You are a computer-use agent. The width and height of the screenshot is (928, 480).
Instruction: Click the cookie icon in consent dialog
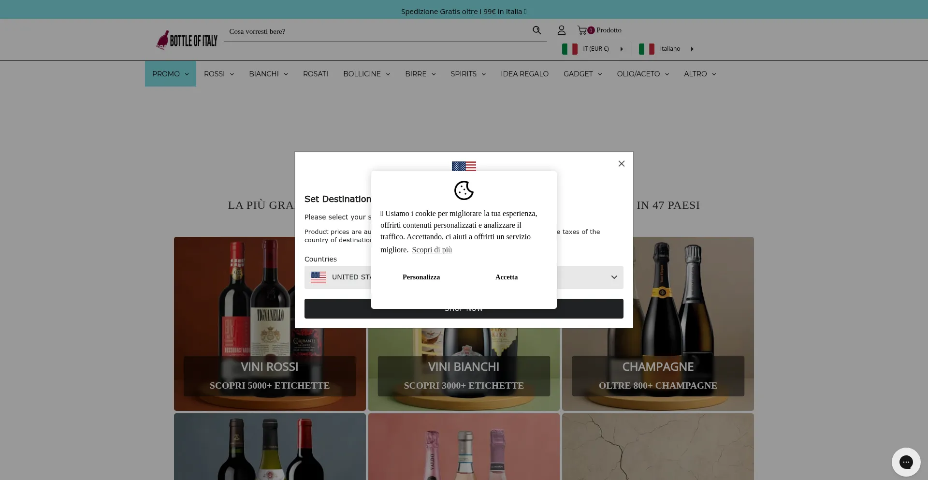(x=464, y=190)
